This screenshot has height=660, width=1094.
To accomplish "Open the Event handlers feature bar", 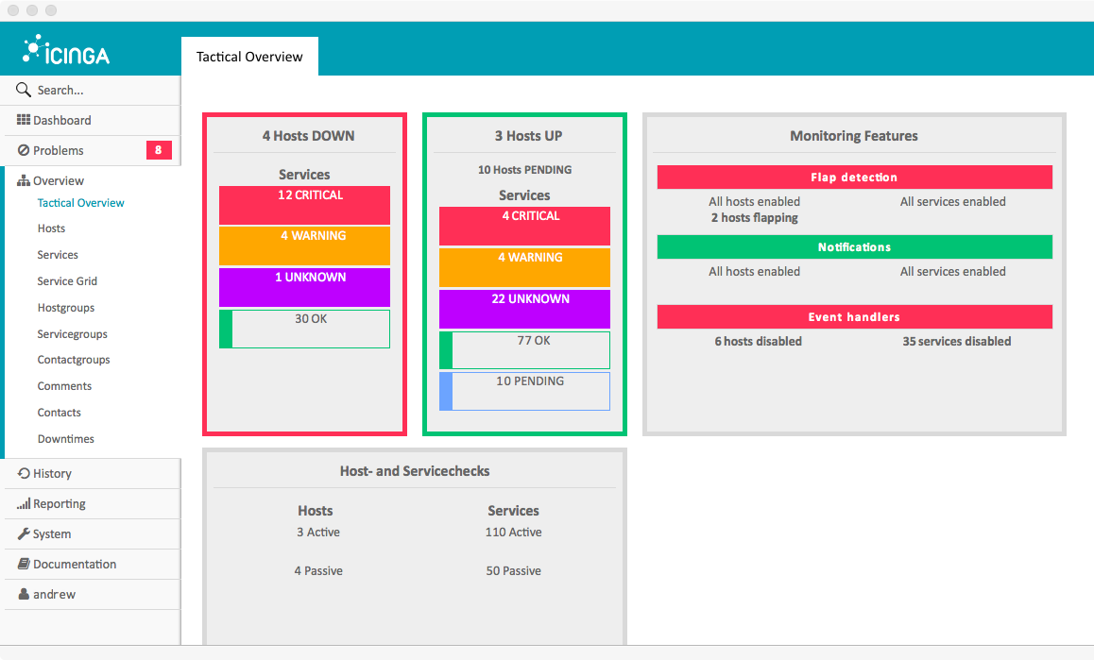I will point(854,317).
